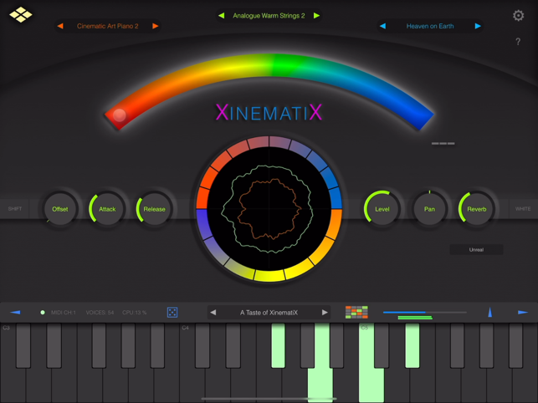Click the CPU:13 % readout
Viewport: 538px width, 403px height.
(134, 313)
